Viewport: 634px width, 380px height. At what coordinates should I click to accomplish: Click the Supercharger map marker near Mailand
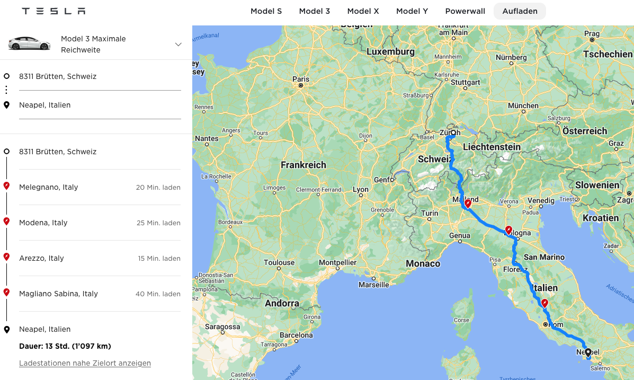[468, 204]
